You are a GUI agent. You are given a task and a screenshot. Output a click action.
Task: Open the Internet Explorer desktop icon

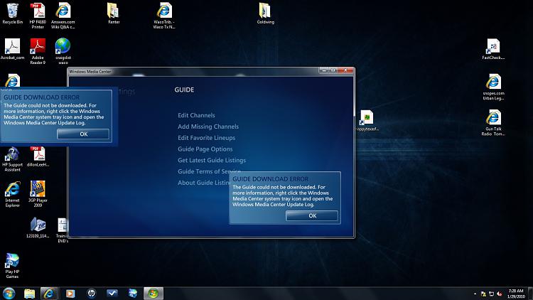[13, 194]
